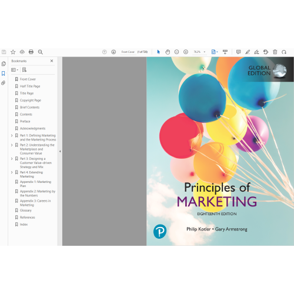The width and height of the screenshot is (294, 294).
Task: Toggle the Bookmarks panel icon
Action: point(4,73)
